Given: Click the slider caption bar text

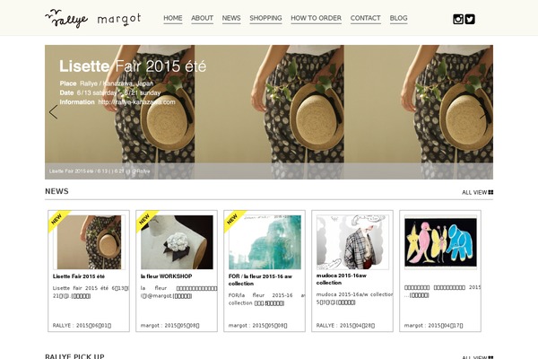Looking at the screenshot, I should click(x=100, y=171).
